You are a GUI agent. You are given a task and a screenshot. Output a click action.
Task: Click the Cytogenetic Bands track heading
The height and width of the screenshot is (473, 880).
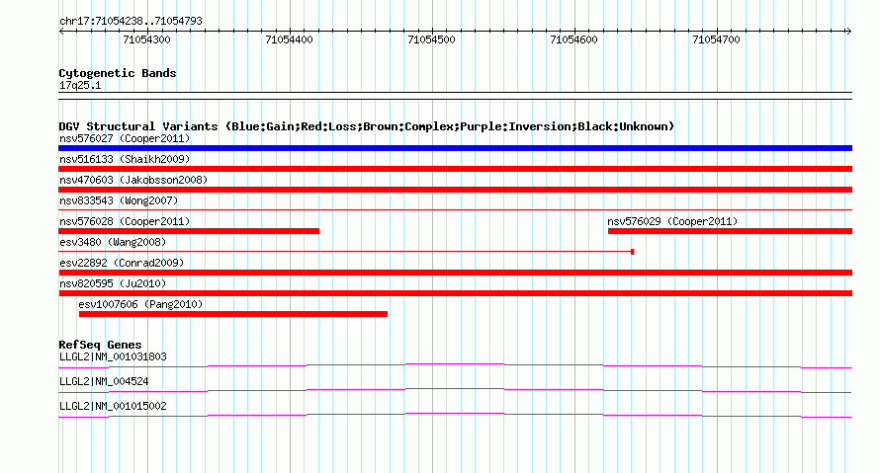click(x=118, y=73)
